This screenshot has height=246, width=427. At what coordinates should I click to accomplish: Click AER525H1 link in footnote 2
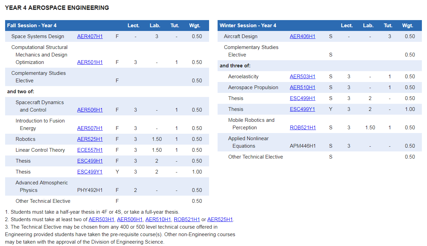220,219
